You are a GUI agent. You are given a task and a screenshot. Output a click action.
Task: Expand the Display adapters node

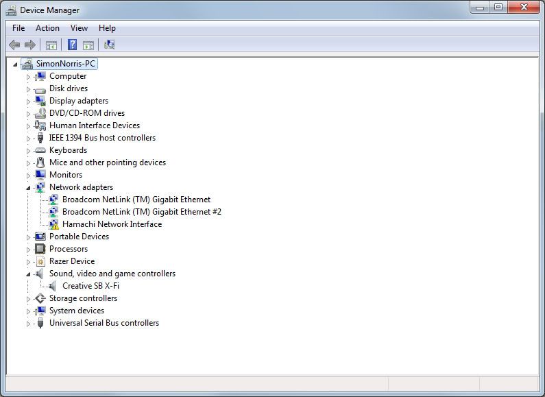point(29,101)
